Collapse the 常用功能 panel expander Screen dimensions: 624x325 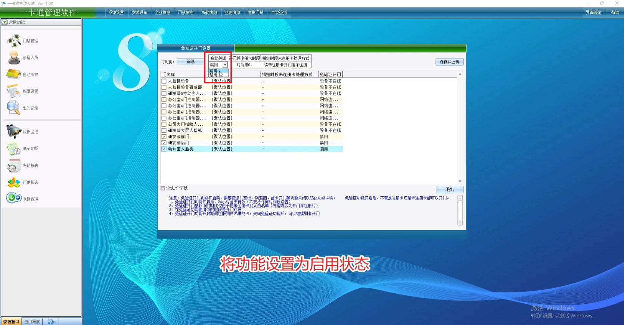click(4, 22)
